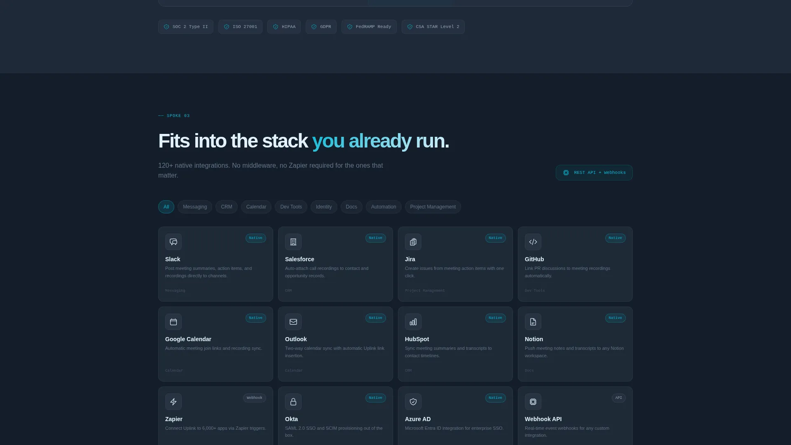
Task: Click the HubSpot bar chart icon
Action: click(413, 322)
